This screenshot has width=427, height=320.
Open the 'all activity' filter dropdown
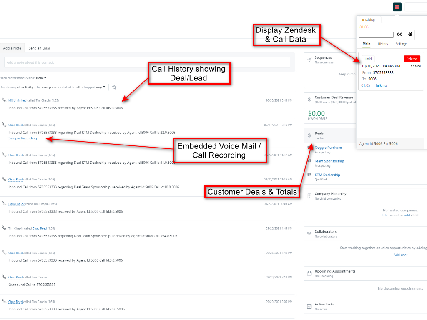26,87
